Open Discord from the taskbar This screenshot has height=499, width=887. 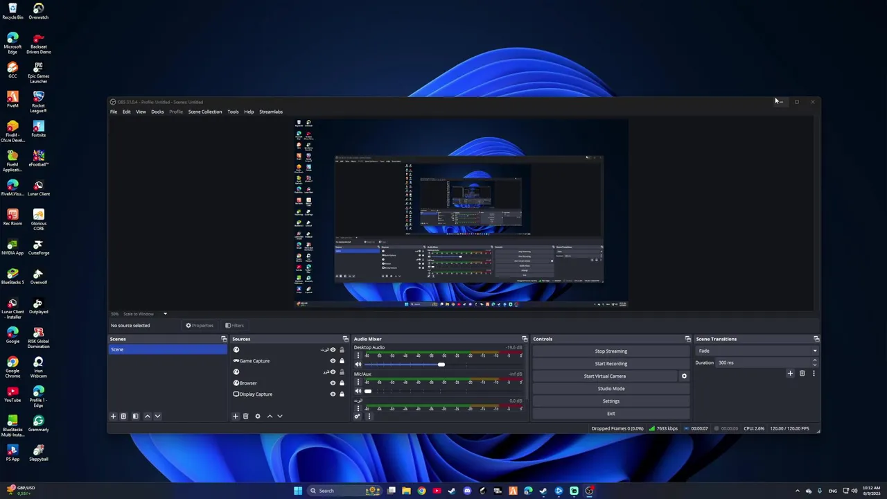click(x=467, y=491)
